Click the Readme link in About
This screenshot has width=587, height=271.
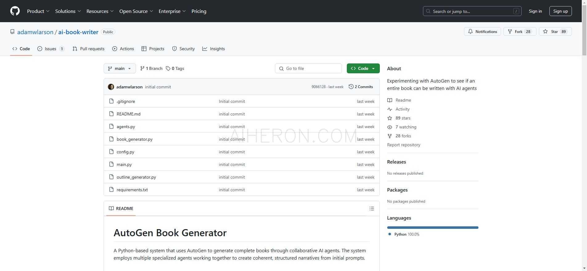399,100
